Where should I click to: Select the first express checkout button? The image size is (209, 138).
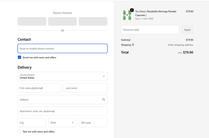32,21
